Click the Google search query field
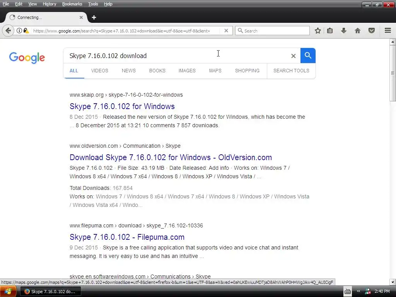 pos(177,56)
